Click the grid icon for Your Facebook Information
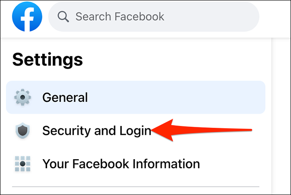291x195 pixels. 22,164
